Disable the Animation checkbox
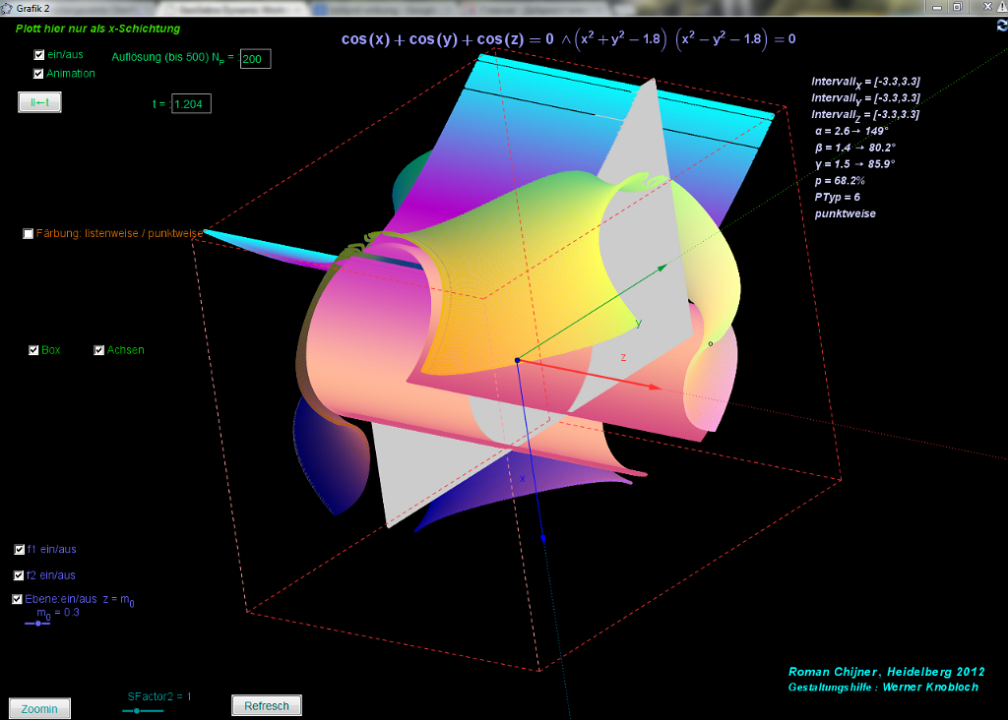The image size is (1008, 720). (x=38, y=74)
